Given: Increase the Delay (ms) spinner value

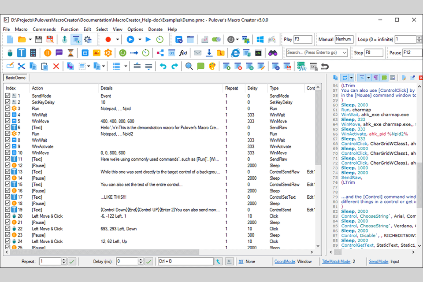Looking at the screenshot, I should click(x=141, y=260).
